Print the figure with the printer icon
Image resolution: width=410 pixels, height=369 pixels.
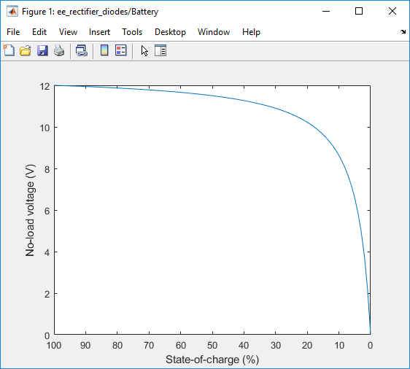pyautogui.click(x=59, y=50)
